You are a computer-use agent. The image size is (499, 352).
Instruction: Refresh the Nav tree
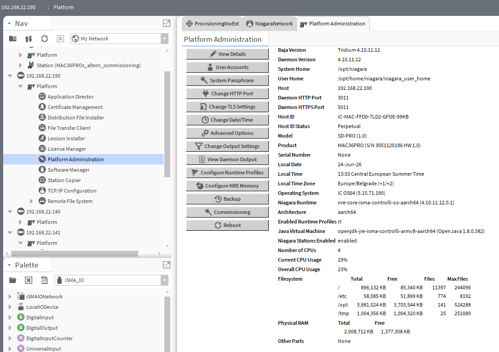point(44,39)
